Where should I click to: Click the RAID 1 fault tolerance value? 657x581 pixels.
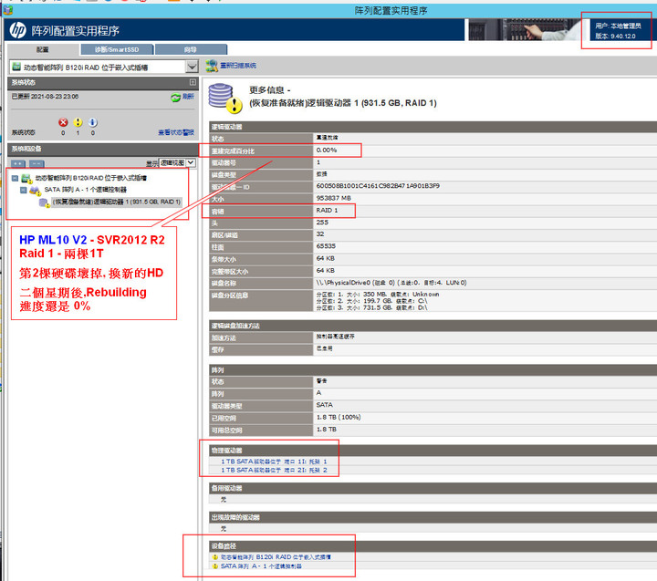(x=327, y=211)
